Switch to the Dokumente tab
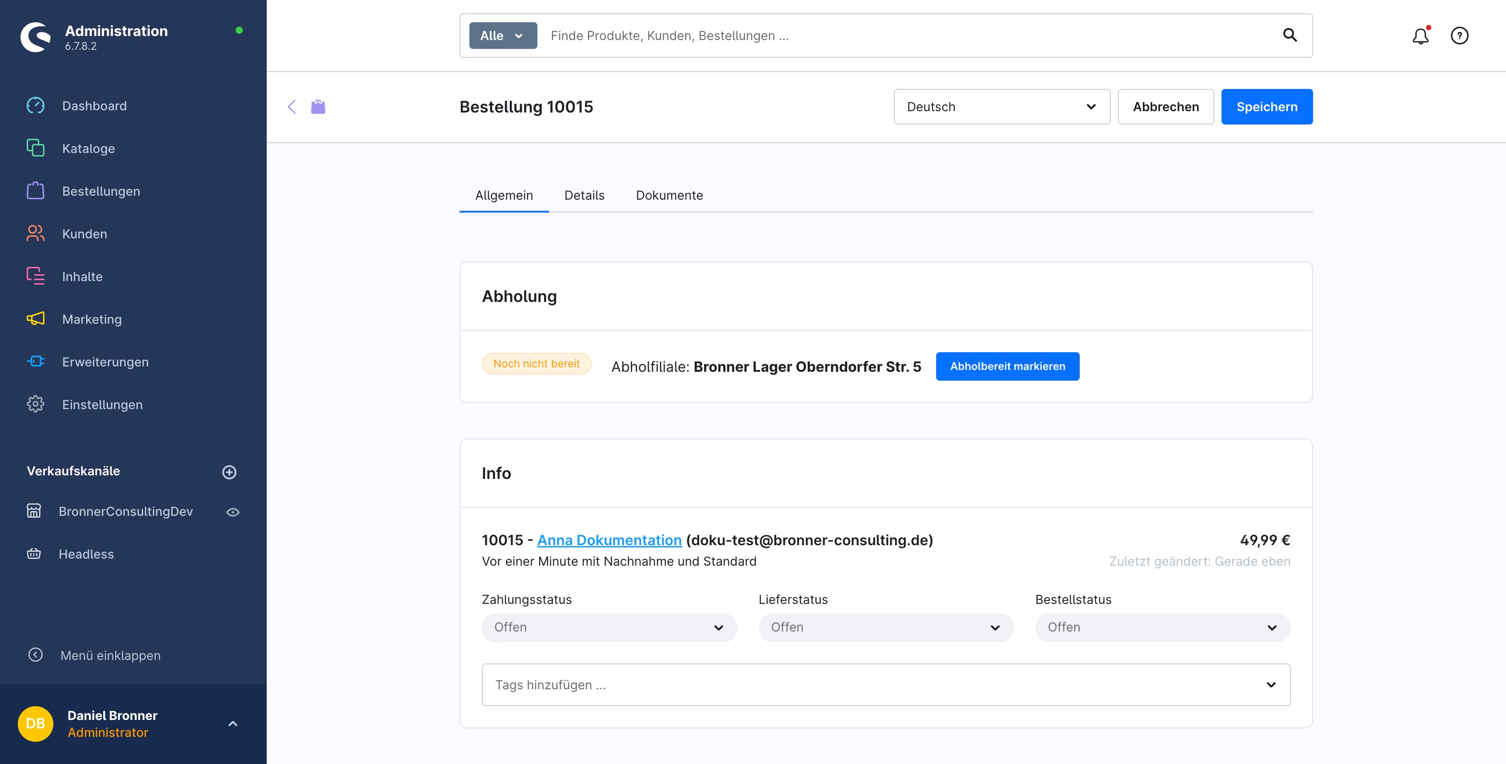Viewport: 1506px width, 764px height. 669,195
